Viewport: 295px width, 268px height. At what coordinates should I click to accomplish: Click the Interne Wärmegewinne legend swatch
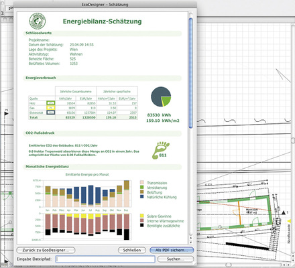point(141,220)
